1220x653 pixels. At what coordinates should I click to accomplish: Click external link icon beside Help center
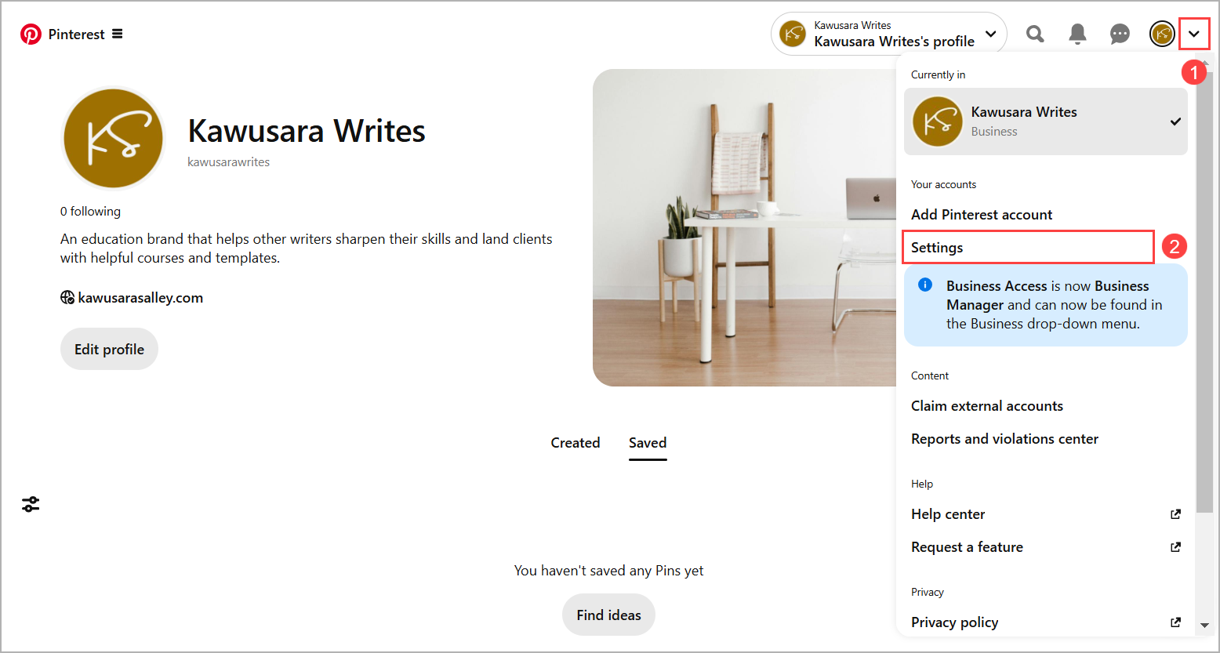pos(1175,514)
